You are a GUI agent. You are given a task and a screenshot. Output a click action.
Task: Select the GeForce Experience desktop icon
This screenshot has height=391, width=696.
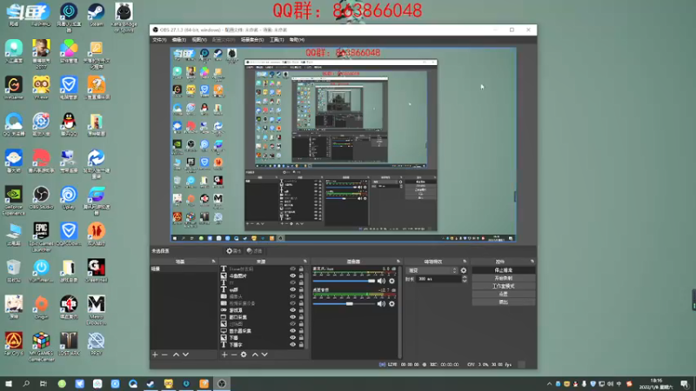click(13, 201)
